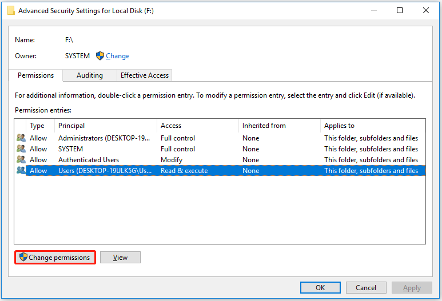This screenshot has width=442, height=301.
Task: Sort by the Applies to column header
Action: click(373, 126)
